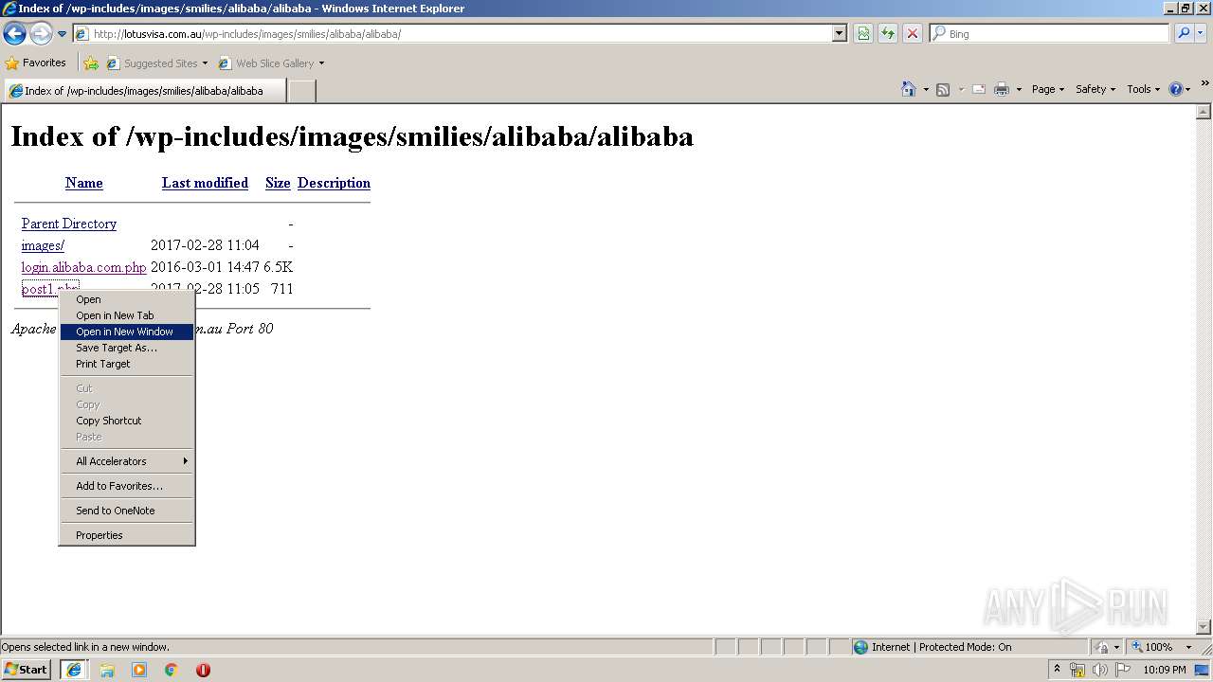
Task: Click the browser Forward arrow button
Action: 41,34
